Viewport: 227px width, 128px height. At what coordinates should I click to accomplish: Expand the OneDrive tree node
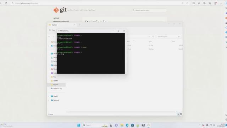pyautogui.click(x=49, y=46)
